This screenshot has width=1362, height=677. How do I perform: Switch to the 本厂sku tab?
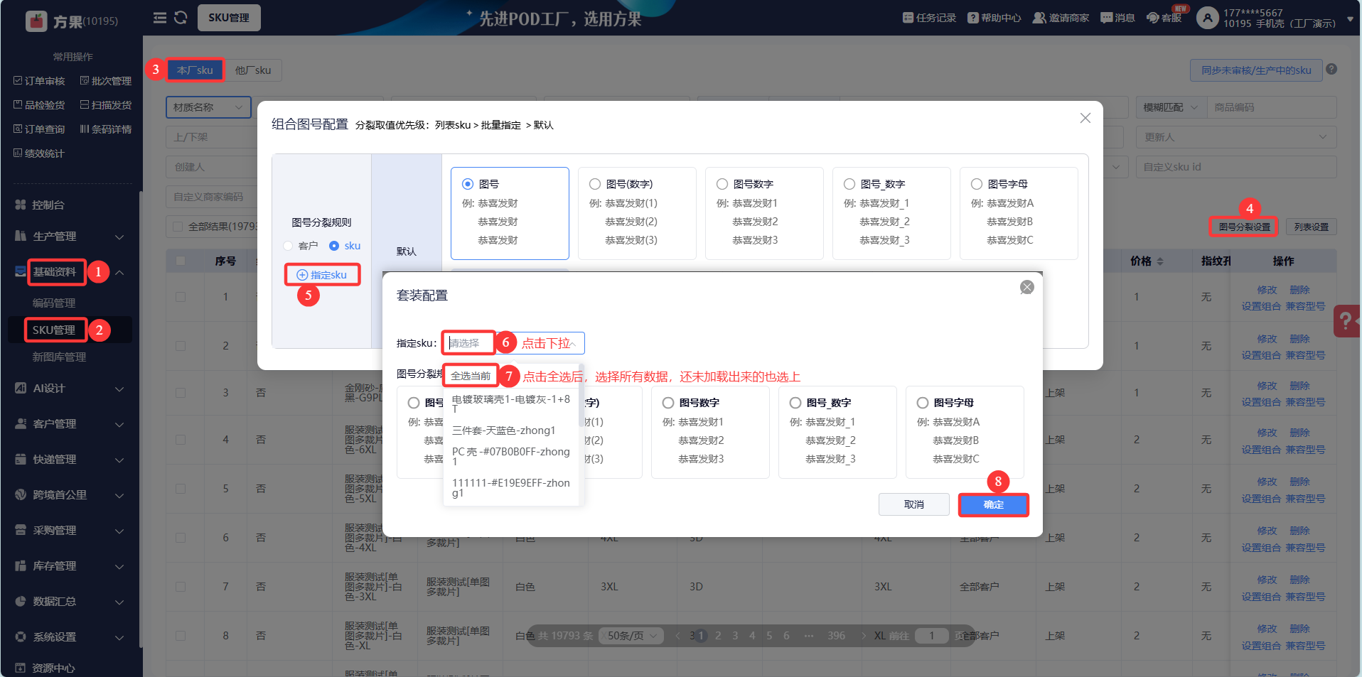195,70
